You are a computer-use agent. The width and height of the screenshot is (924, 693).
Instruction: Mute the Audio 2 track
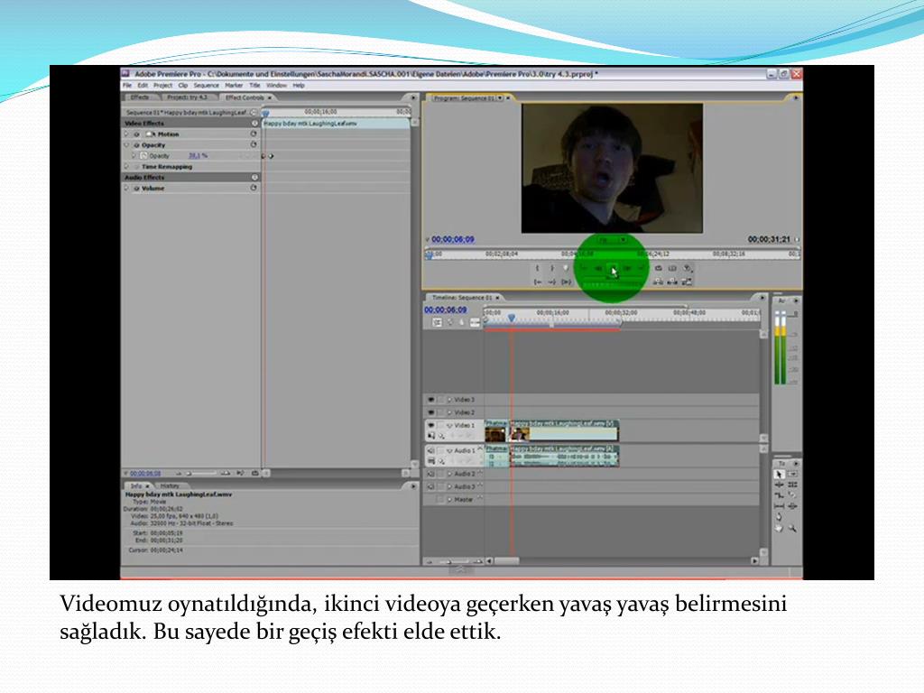(x=430, y=474)
